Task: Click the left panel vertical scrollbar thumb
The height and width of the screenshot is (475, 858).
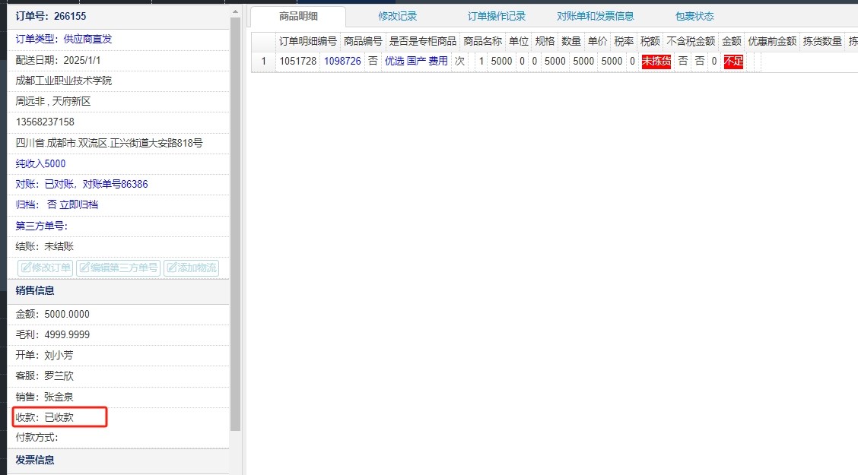Action: click(235, 224)
